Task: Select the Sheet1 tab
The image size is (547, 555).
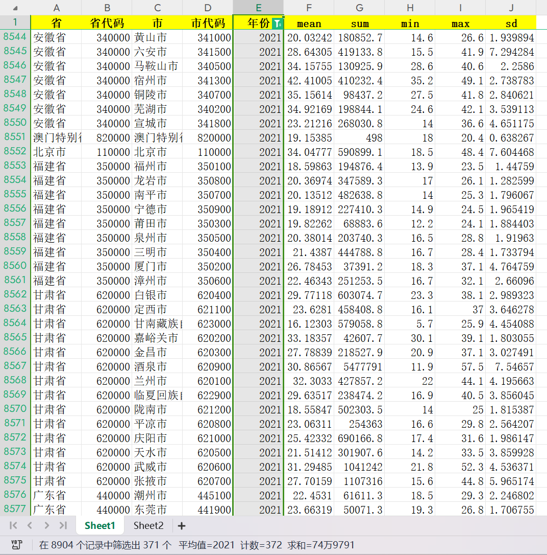Action: pos(100,525)
